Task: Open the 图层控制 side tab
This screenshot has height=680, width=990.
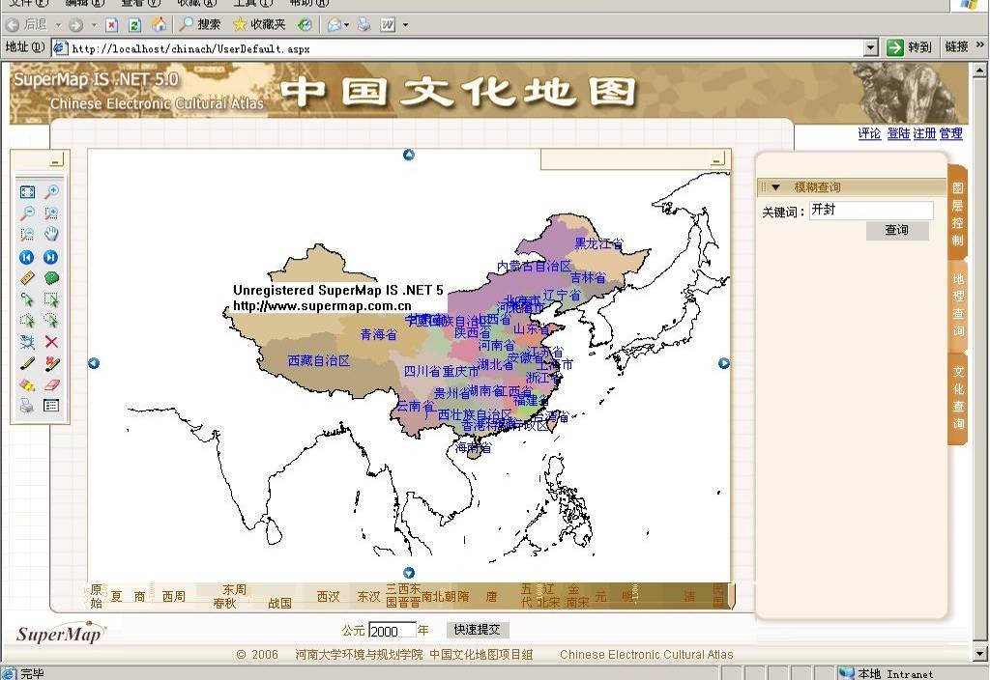Action: (x=957, y=214)
